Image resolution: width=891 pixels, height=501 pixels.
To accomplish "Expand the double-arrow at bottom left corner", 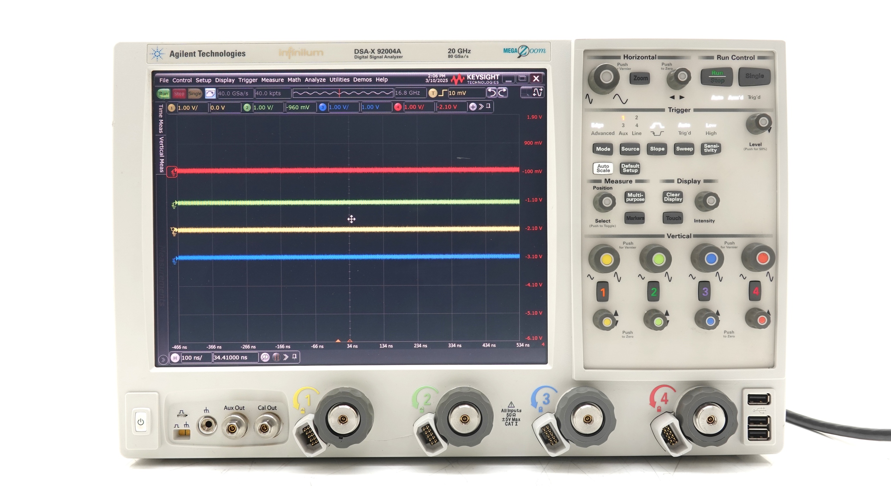I will point(163,360).
